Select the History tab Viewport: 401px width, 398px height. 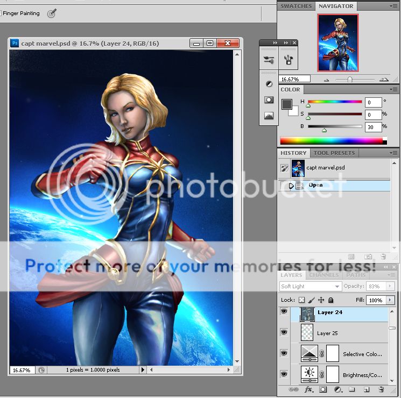click(293, 153)
